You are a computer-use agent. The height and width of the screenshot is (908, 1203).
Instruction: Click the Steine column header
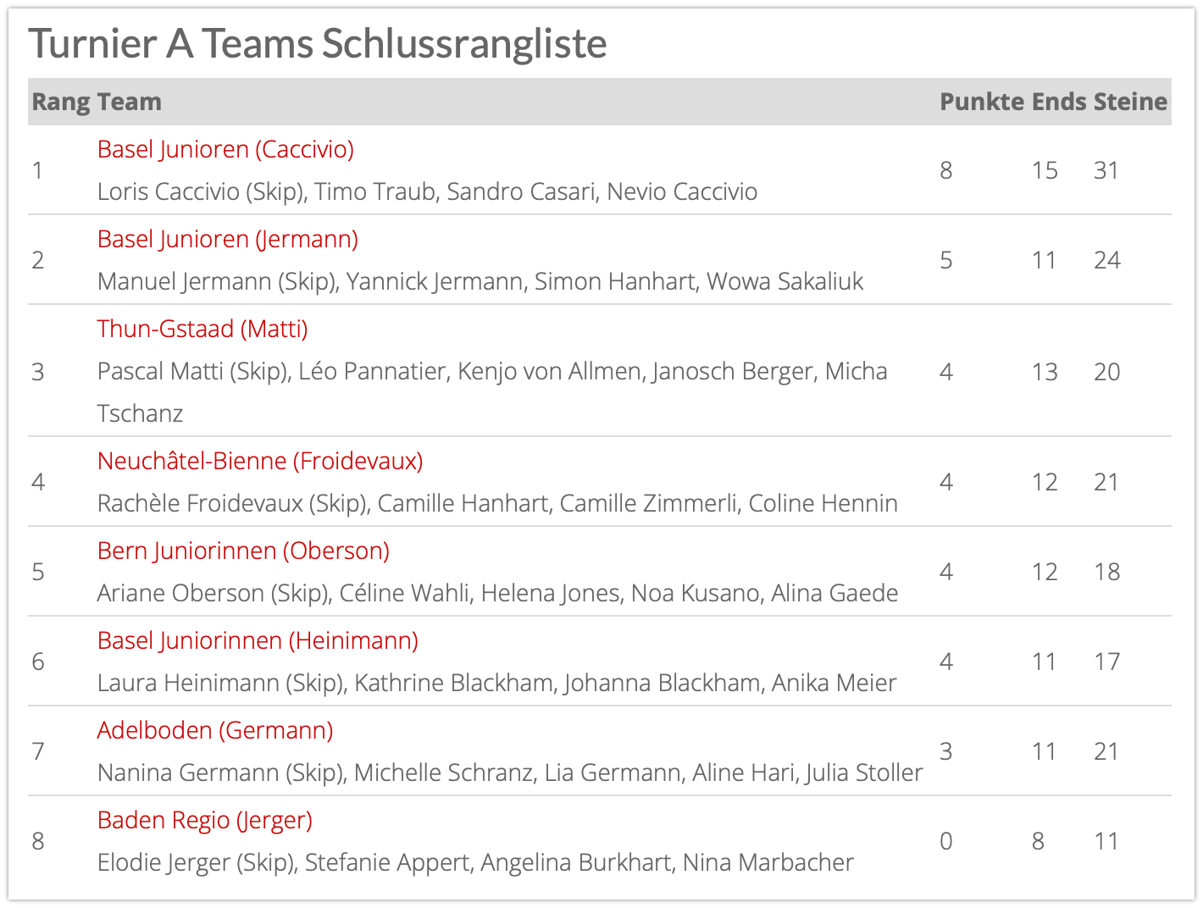(x=1130, y=102)
